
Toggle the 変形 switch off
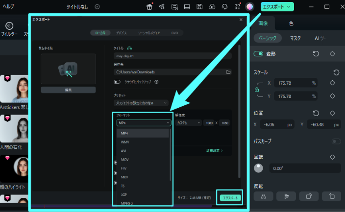click(x=258, y=54)
